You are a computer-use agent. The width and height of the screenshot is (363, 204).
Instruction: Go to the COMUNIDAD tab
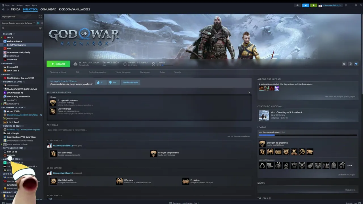tap(48, 9)
